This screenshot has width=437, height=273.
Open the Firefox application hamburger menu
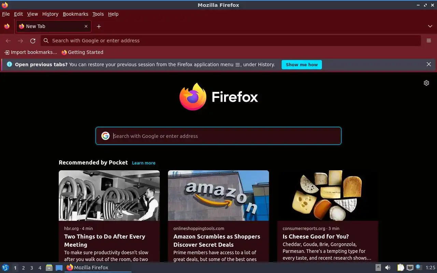pyautogui.click(x=429, y=41)
